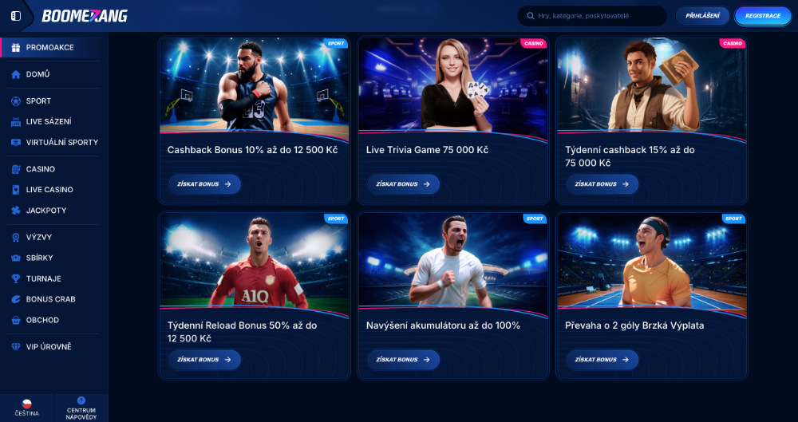Viewport: 798px width, 422px height.
Task: Collapse the sidebar with the panel toggle icon
Action: [16, 16]
